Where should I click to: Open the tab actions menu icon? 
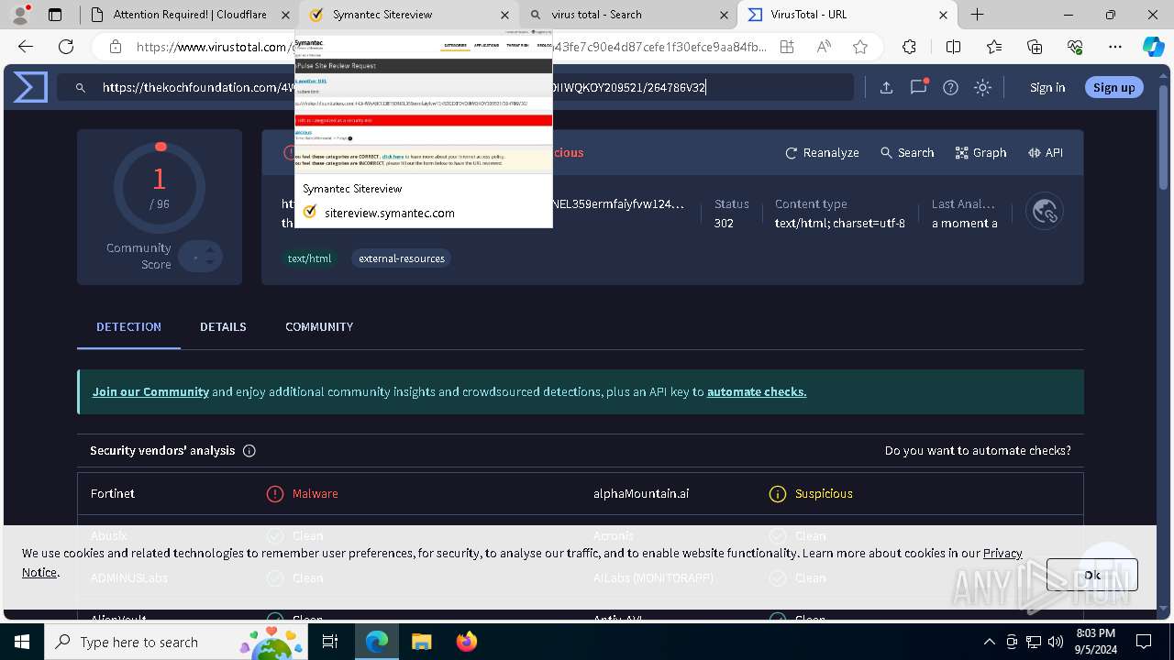[x=55, y=15]
